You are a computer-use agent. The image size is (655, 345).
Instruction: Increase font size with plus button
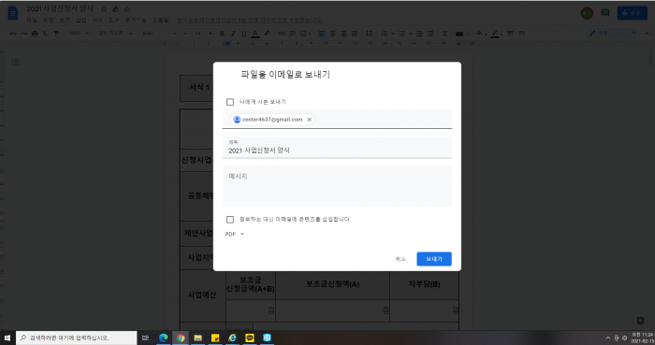pyautogui.click(x=211, y=34)
